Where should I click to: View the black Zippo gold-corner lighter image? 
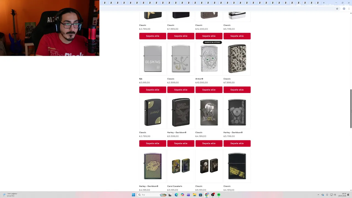tap(153, 112)
